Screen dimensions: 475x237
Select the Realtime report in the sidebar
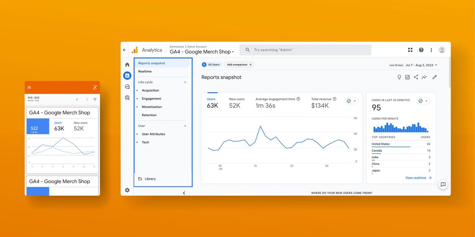145,71
